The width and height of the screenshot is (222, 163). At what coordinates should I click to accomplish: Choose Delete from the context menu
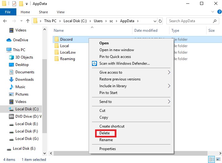click(x=104, y=133)
